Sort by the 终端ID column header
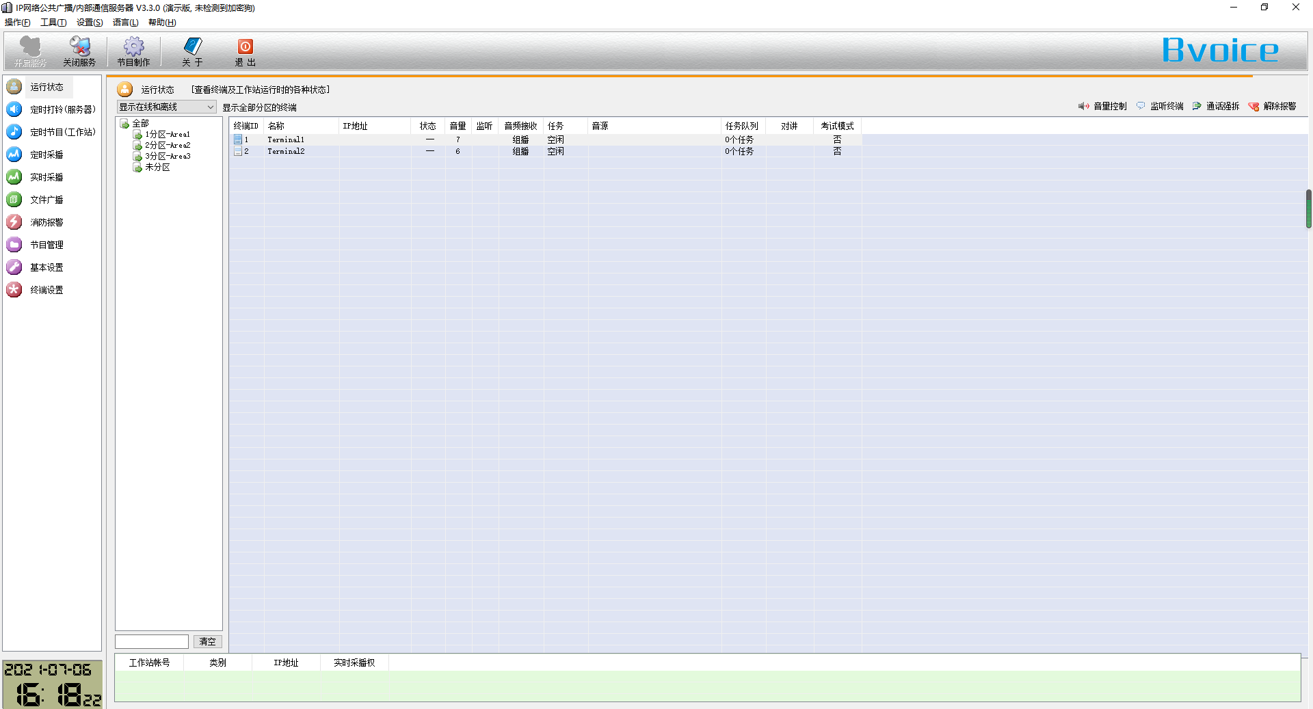 coord(246,126)
